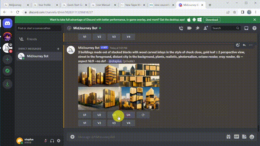Click Find or start a conversation box
Screen dimensions: 260x146
39,28
